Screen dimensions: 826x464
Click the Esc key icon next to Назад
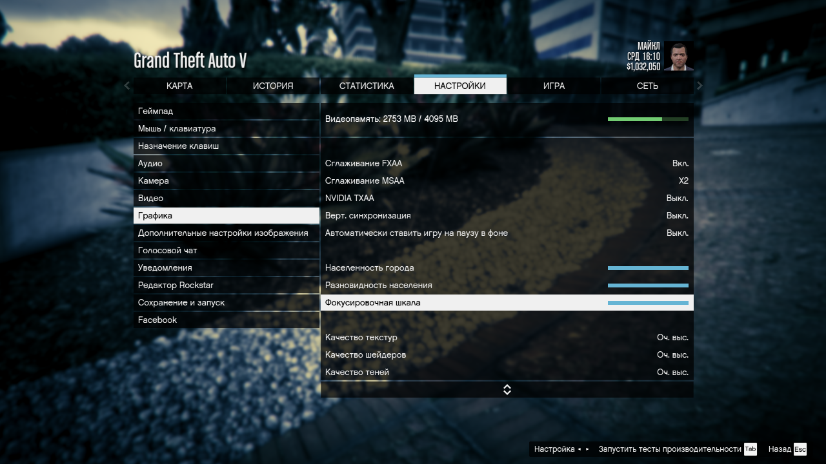[x=800, y=449]
